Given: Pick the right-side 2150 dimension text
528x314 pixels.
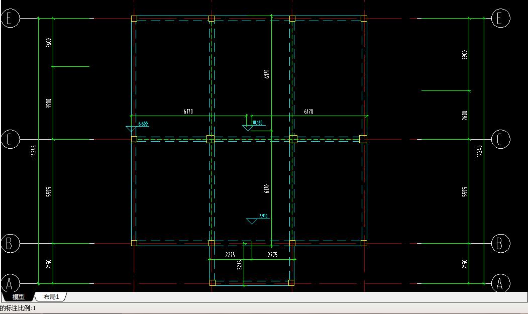Looking at the screenshot, I should pyautogui.click(x=465, y=263).
